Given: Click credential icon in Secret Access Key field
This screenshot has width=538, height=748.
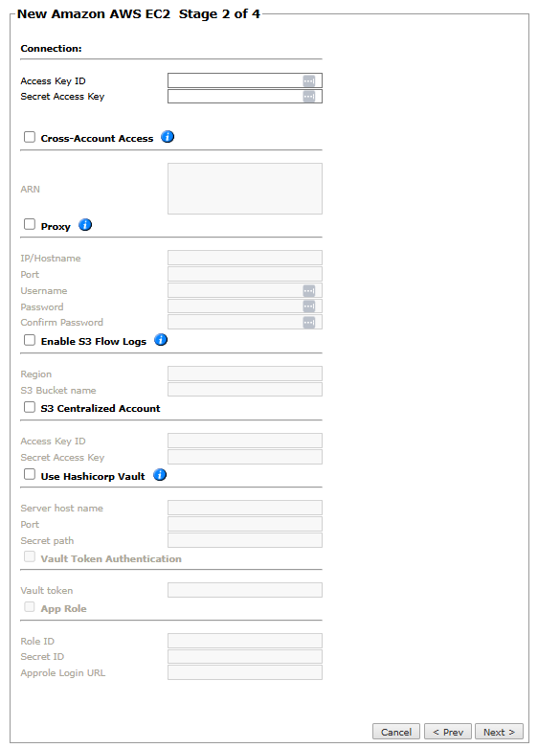Looking at the screenshot, I should 309,97.
